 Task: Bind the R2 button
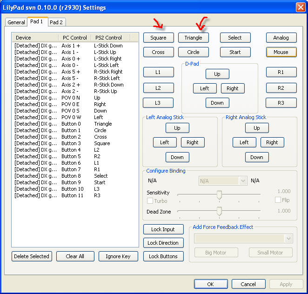pos(281,88)
